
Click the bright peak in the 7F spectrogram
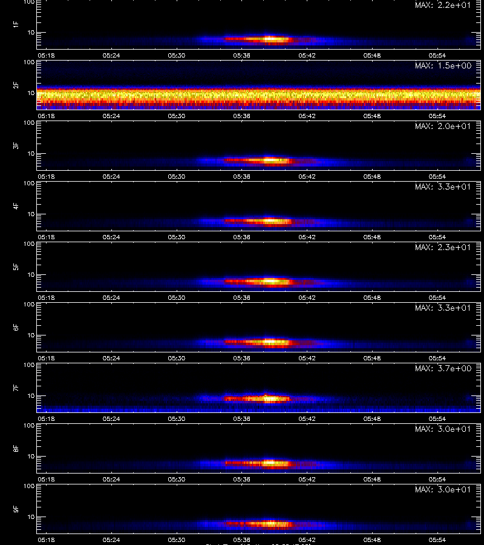(269, 398)
